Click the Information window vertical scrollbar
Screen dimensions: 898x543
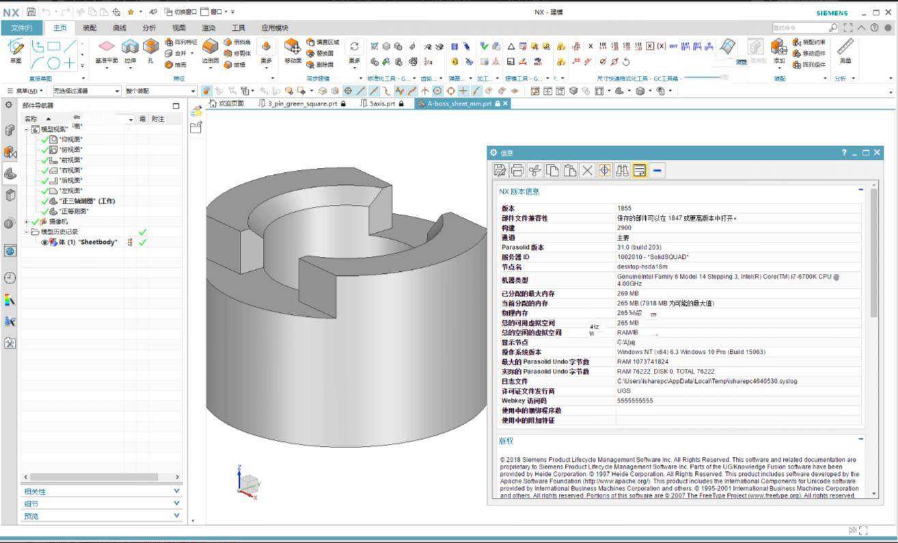point(873,253)
